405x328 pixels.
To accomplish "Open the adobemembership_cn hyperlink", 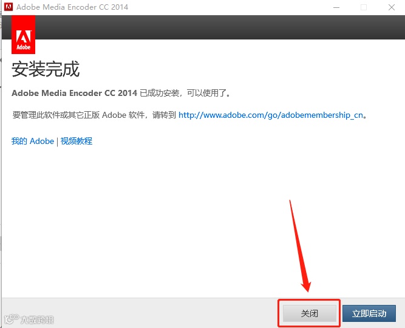I will tap(271, 115).
